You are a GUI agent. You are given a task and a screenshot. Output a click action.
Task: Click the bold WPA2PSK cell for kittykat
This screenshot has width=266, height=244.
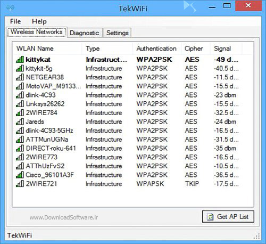click(x=154, y=60)
